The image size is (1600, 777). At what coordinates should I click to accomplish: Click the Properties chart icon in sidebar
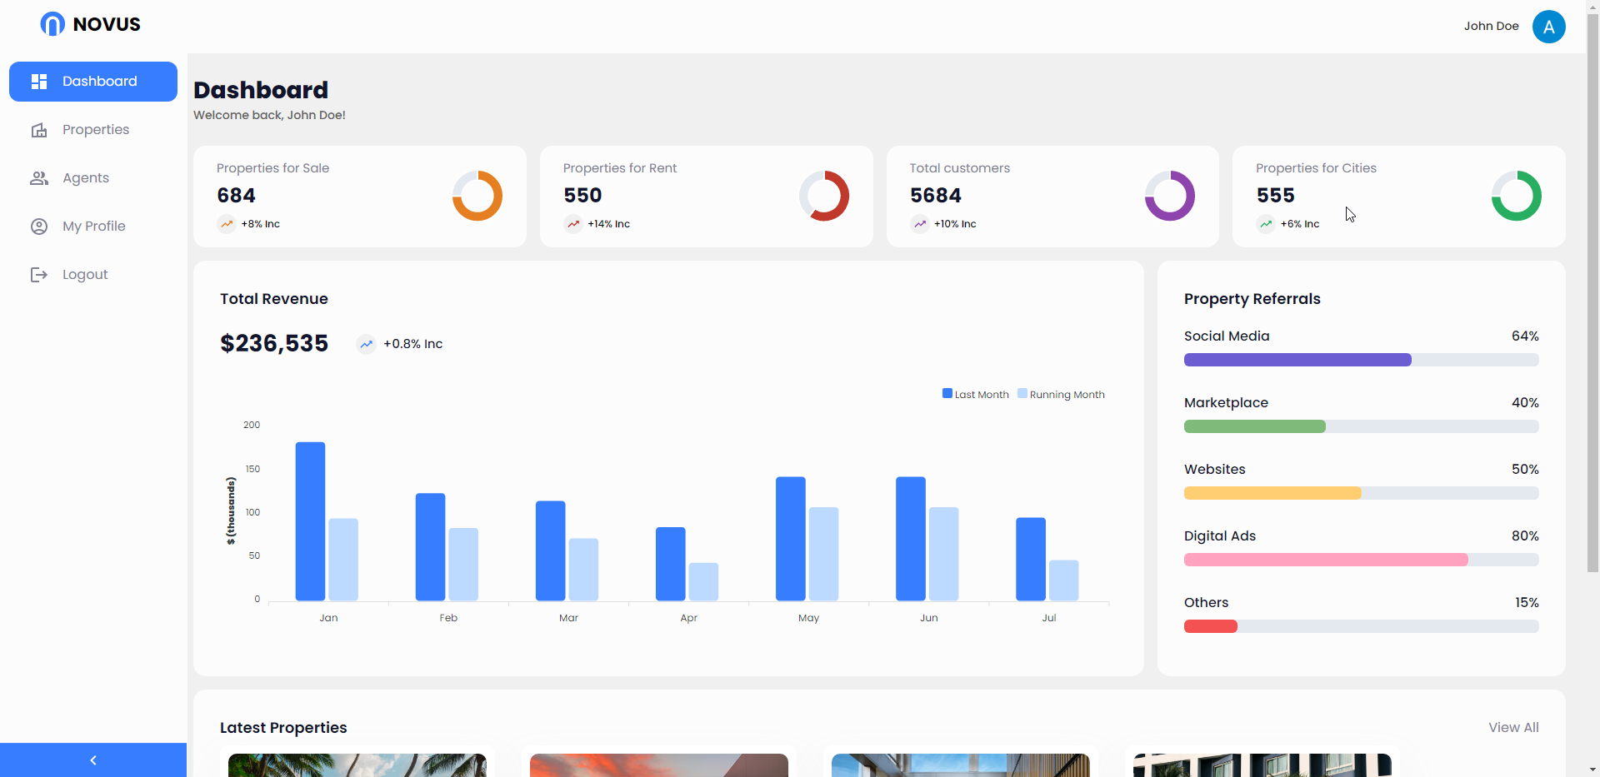click(x=39, y=130)
